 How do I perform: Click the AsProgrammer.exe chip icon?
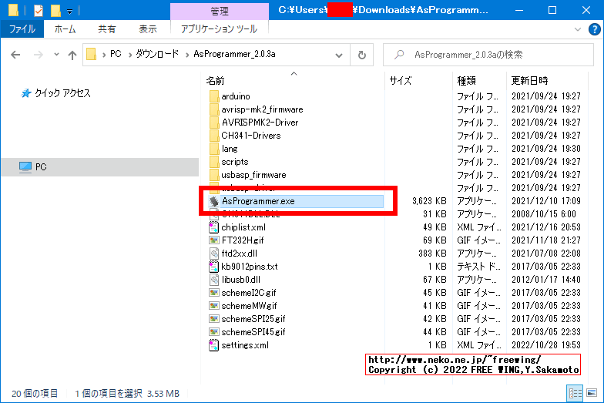(214, 201)
